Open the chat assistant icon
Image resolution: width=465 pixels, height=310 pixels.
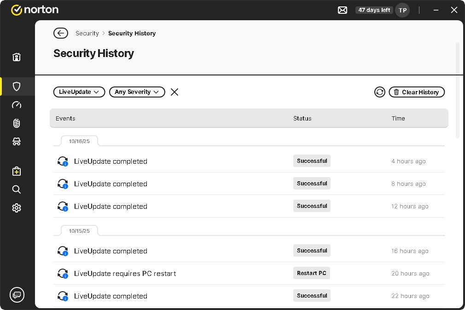17,294
